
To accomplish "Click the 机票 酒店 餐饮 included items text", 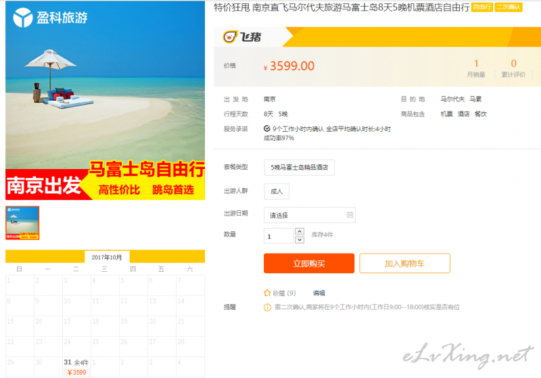I will pyautogui.click(x=464, y=114).
